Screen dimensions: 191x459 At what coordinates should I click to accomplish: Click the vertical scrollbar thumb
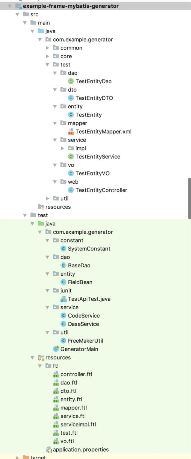[189, 198]
